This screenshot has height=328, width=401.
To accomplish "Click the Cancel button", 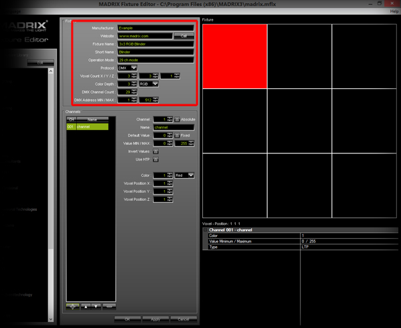I will pos(183,319).
